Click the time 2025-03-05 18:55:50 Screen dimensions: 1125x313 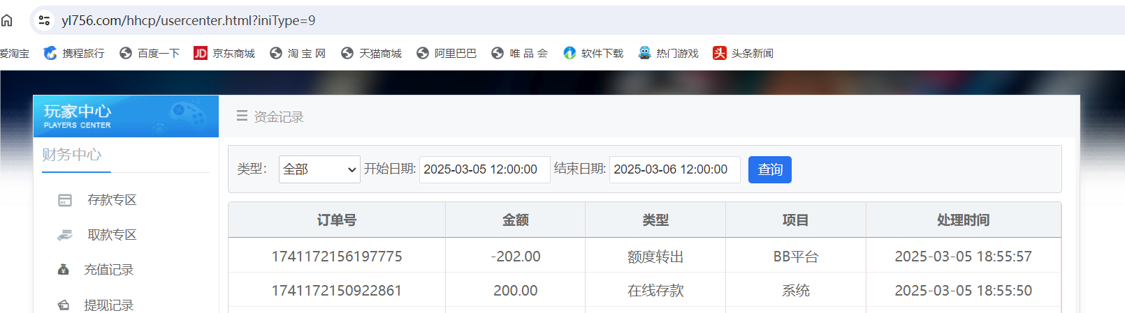(964, 291)
